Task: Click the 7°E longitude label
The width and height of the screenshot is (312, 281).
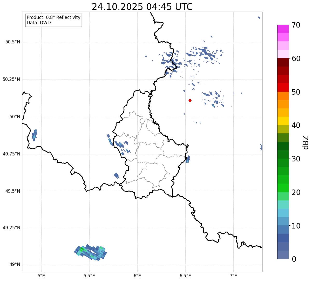Action: (233, 276)
